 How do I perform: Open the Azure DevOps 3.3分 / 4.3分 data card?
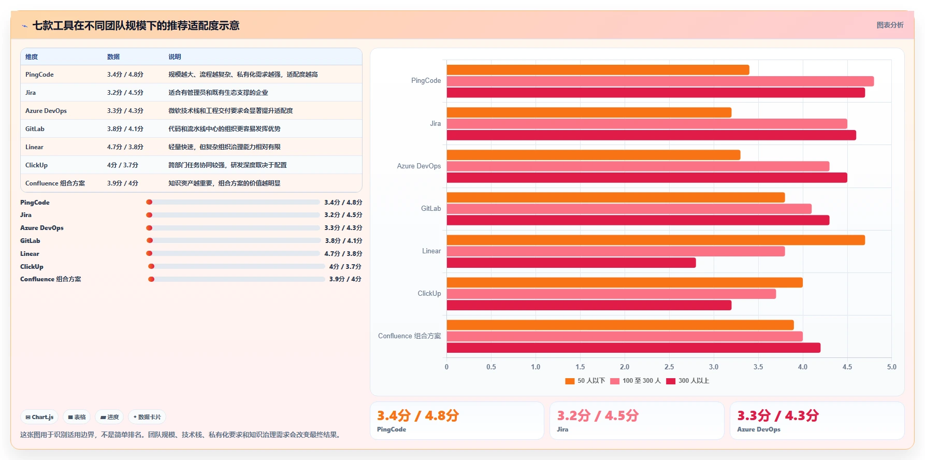pos(817,421)
